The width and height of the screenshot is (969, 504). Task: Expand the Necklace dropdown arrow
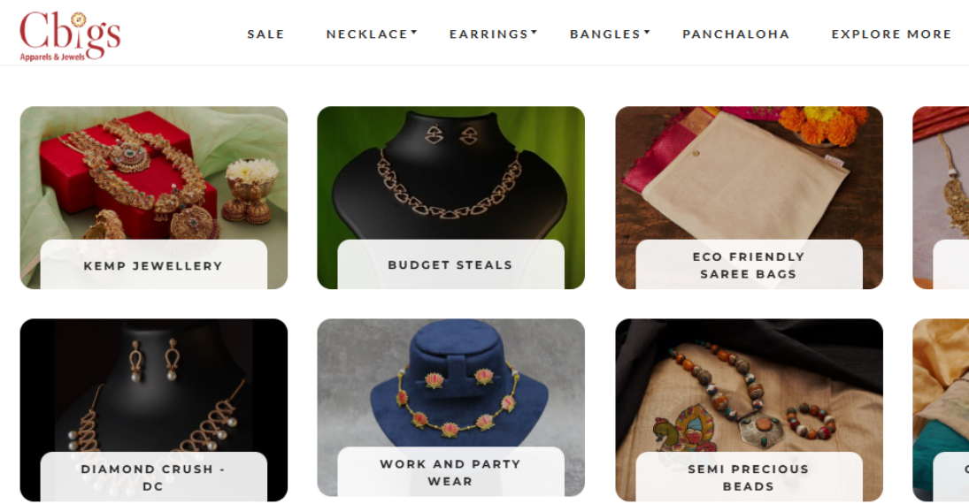[x=414, y=32]
